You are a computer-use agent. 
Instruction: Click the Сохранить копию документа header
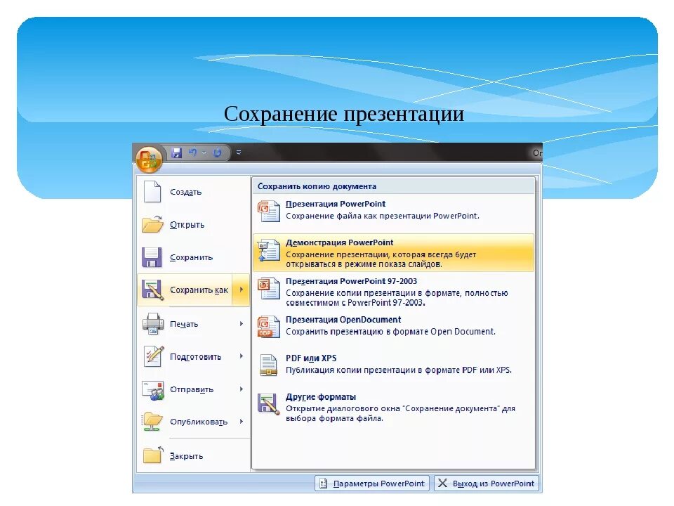[317, 186]
